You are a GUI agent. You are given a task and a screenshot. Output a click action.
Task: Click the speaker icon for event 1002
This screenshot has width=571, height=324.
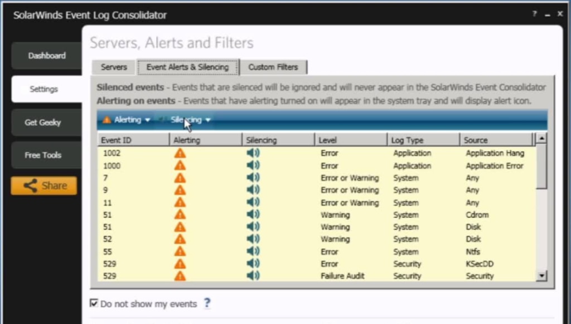pyautogui.click(x=253, y=153)
